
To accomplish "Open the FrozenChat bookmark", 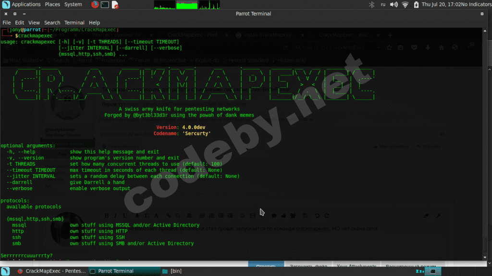I will click(170, 60).
